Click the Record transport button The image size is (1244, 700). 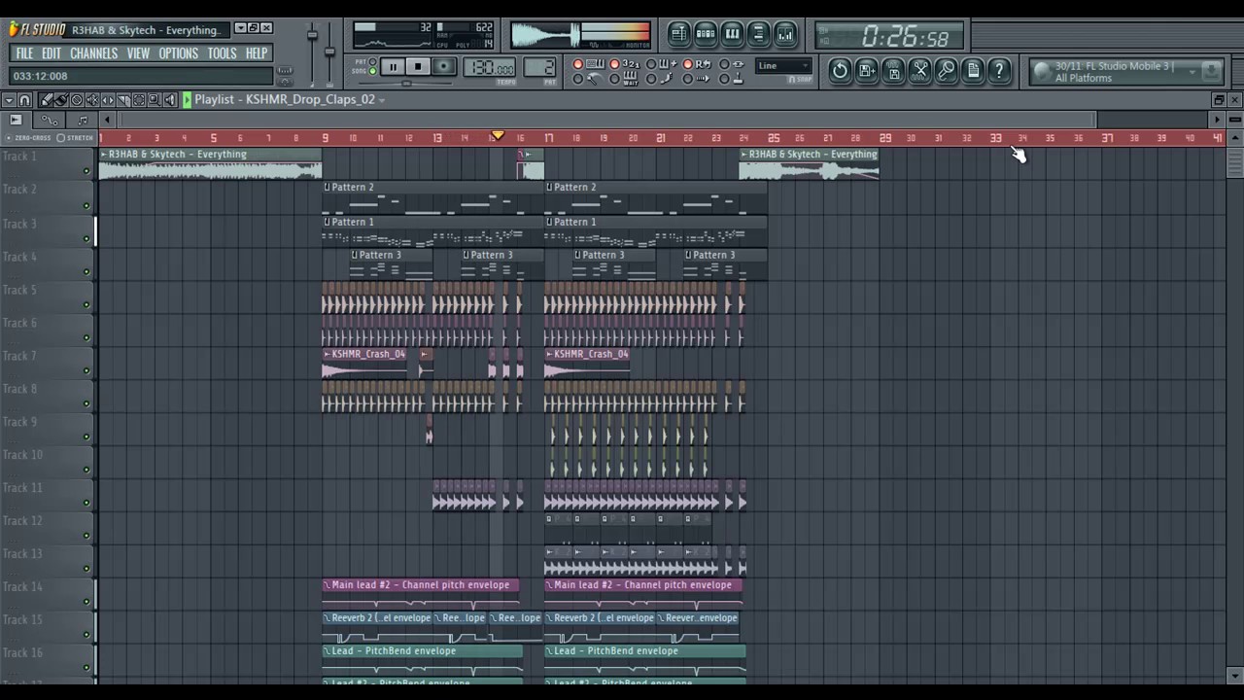tap(443, 67)
